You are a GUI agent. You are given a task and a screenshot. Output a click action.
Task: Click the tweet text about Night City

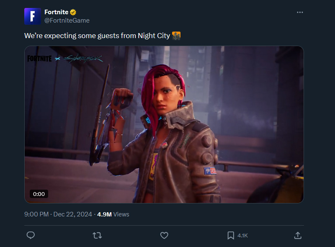click(x=97, y=36)
